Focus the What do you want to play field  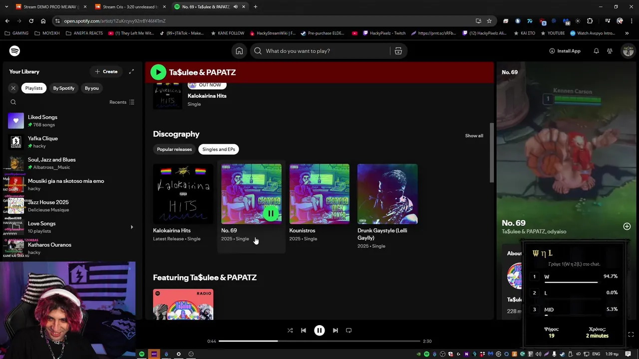(x=324, y=51)
